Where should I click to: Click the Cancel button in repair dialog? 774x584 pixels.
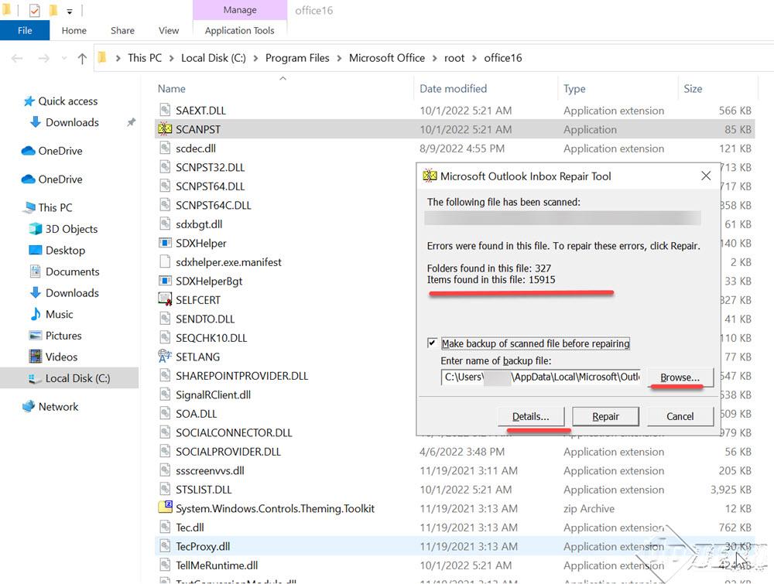(x=680, y=416)
